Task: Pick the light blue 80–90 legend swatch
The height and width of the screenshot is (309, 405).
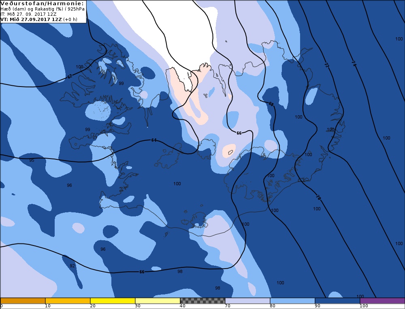Action: [292, 301]
